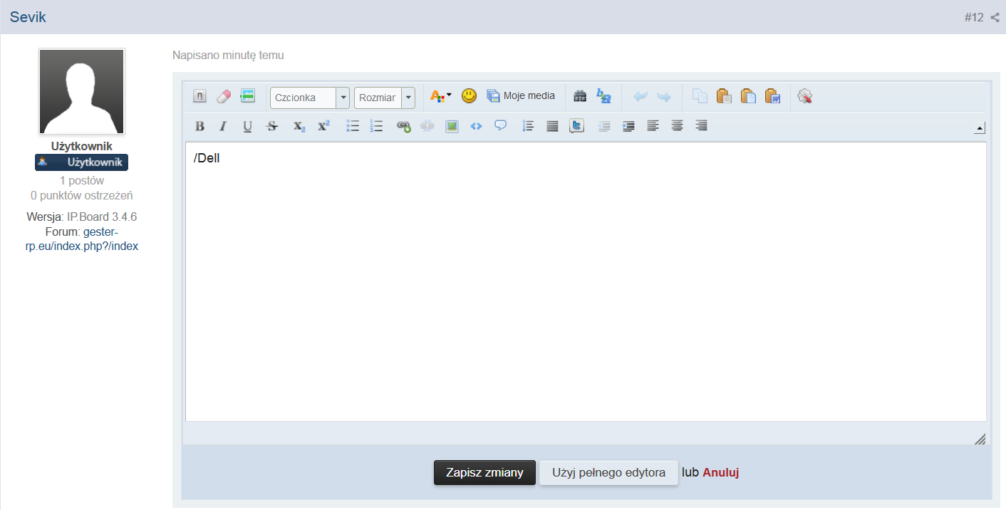
Task: Open the emoticon smiley picker
Action: [x=469, y=96]
